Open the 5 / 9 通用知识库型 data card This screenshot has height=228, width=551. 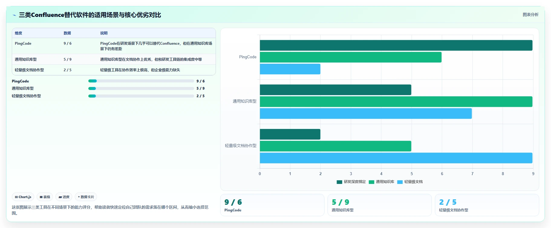click(380, 205)
